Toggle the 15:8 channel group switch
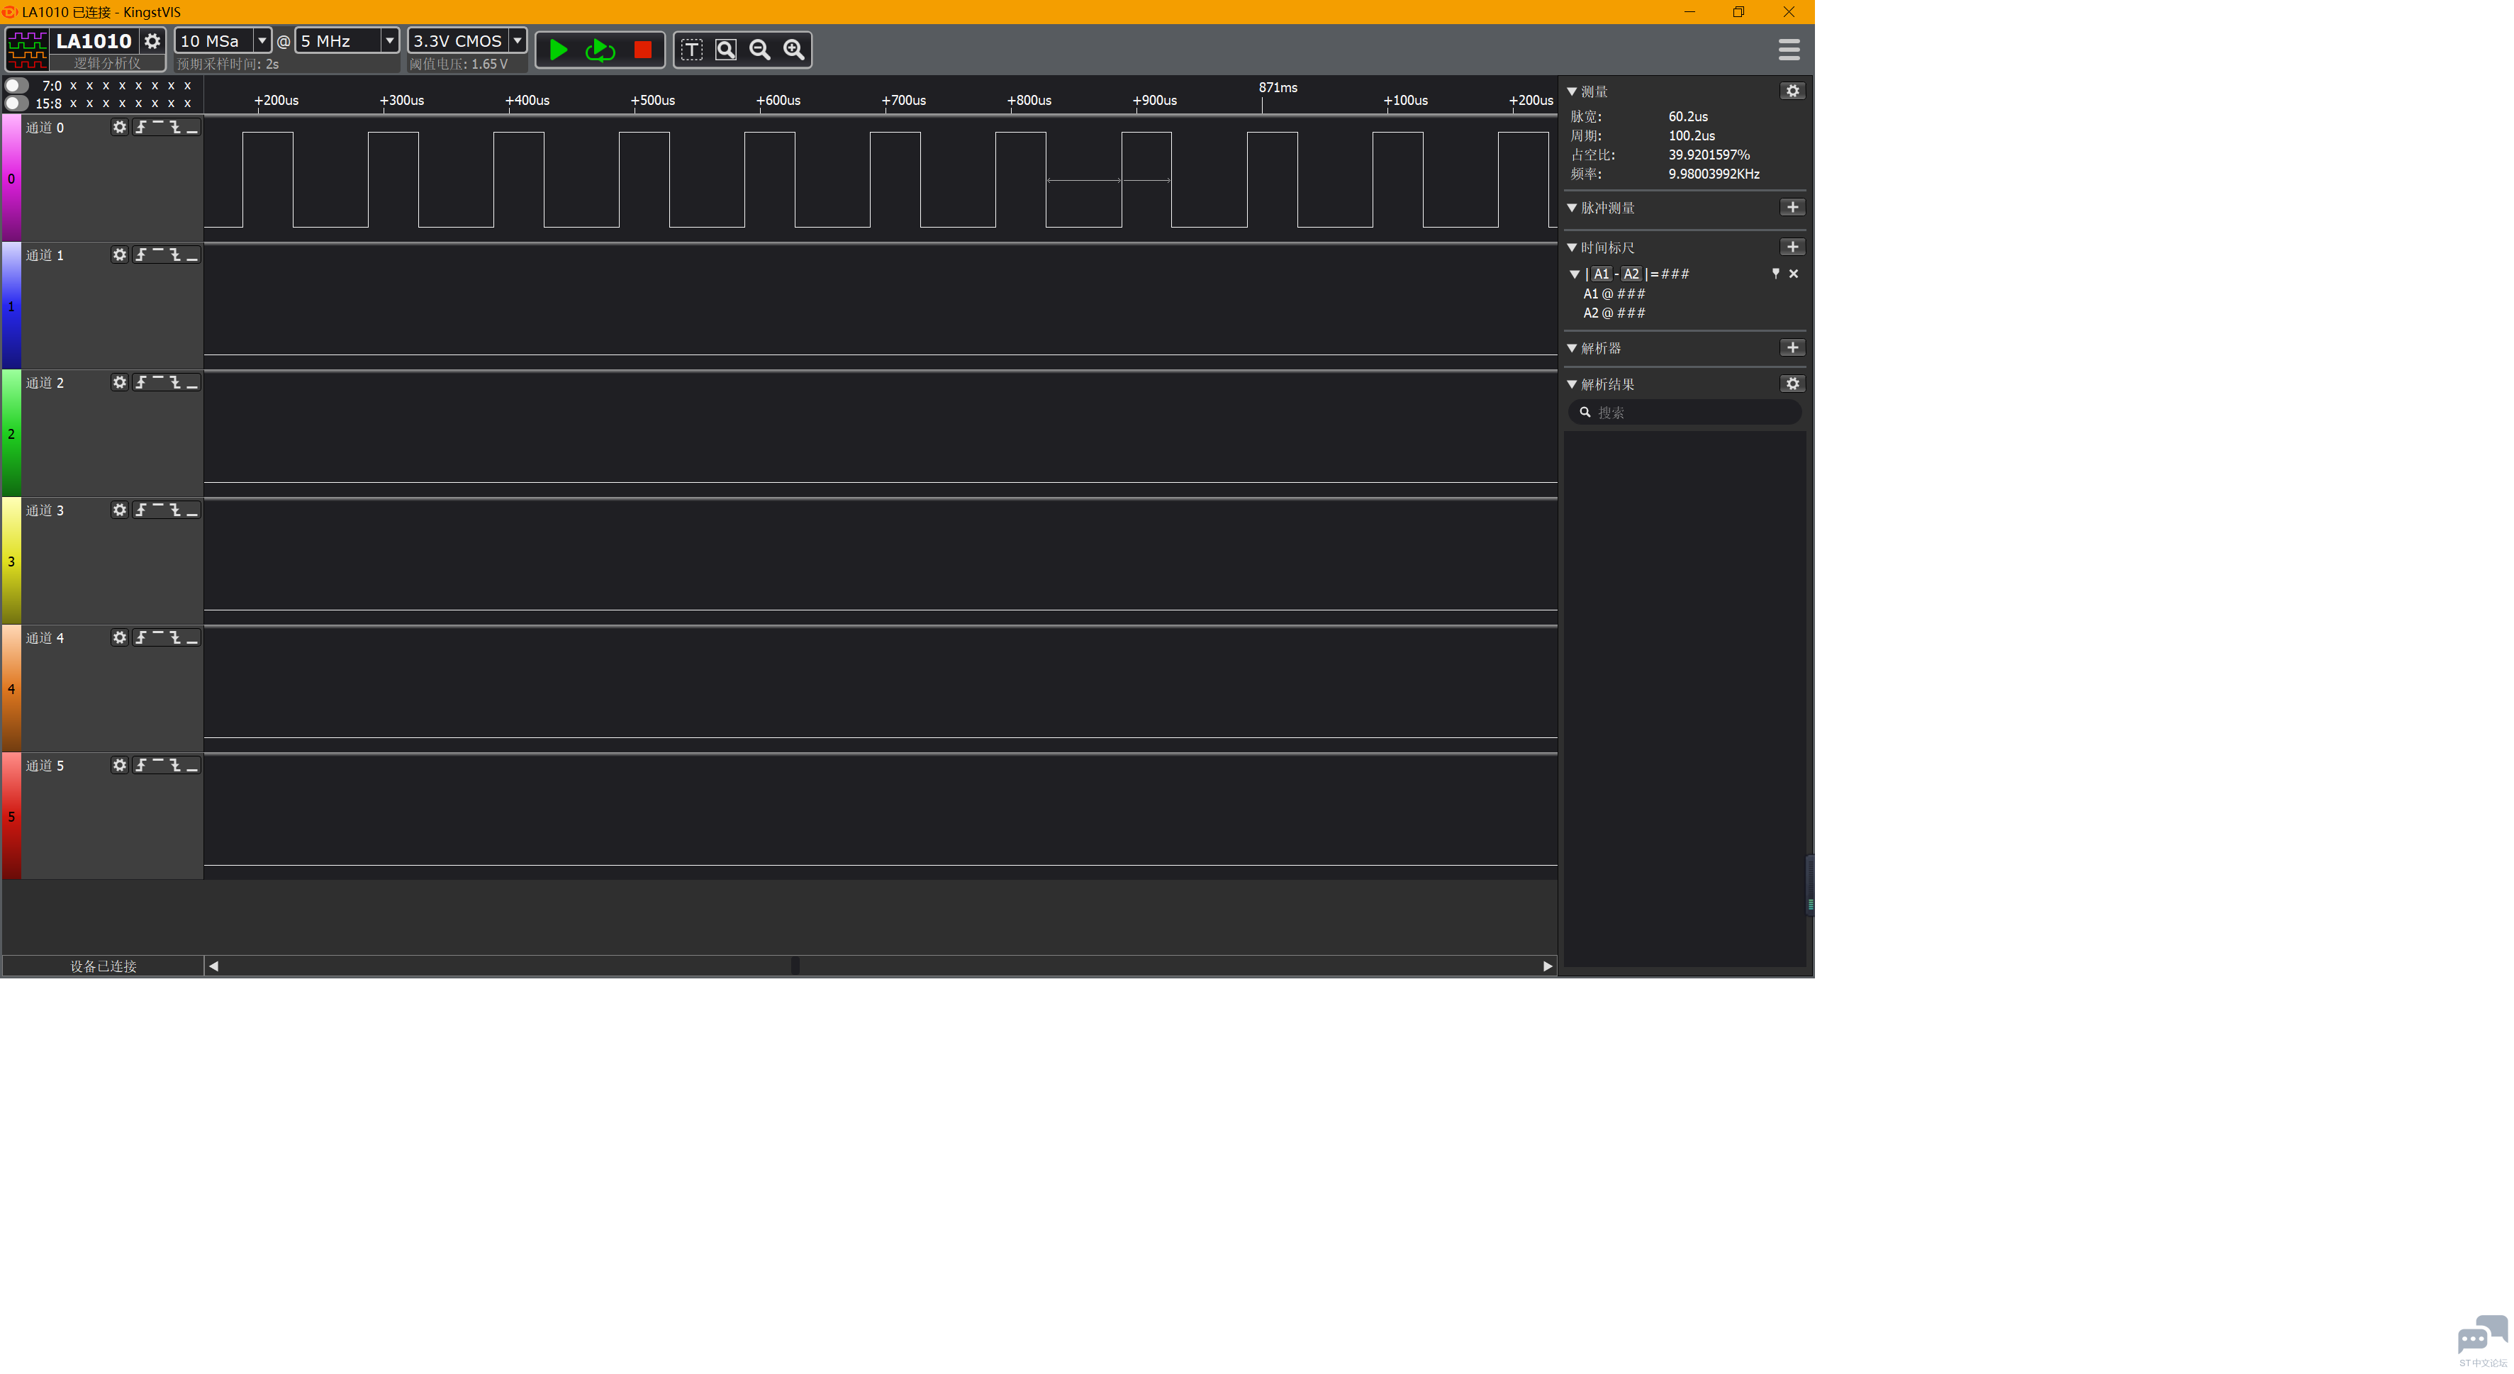This screenshot has height=1374, width=2514. point(16,104)
